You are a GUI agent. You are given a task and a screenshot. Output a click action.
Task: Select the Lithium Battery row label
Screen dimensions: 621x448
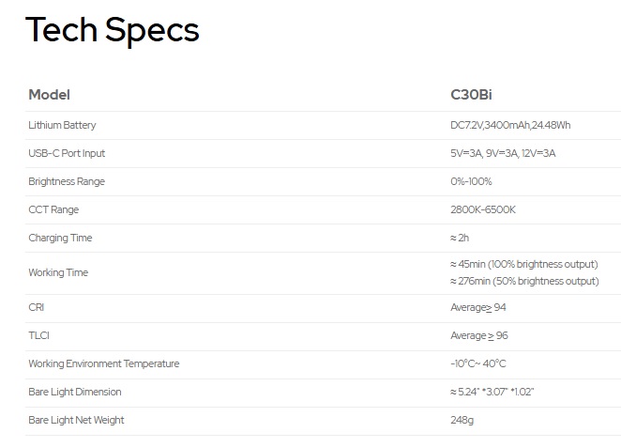coord(62,125)
